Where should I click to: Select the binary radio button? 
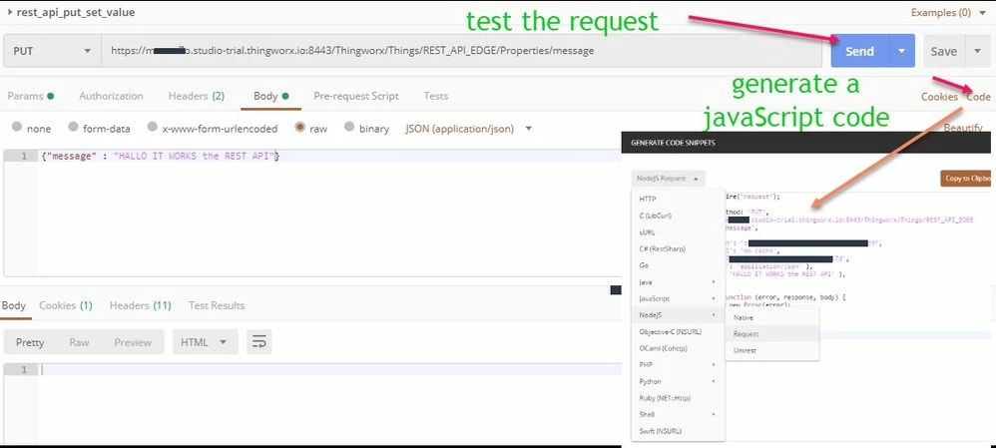click(x=349, y=127)
